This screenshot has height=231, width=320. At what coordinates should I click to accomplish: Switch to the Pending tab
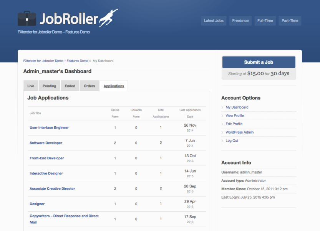[x=49, y=85]
